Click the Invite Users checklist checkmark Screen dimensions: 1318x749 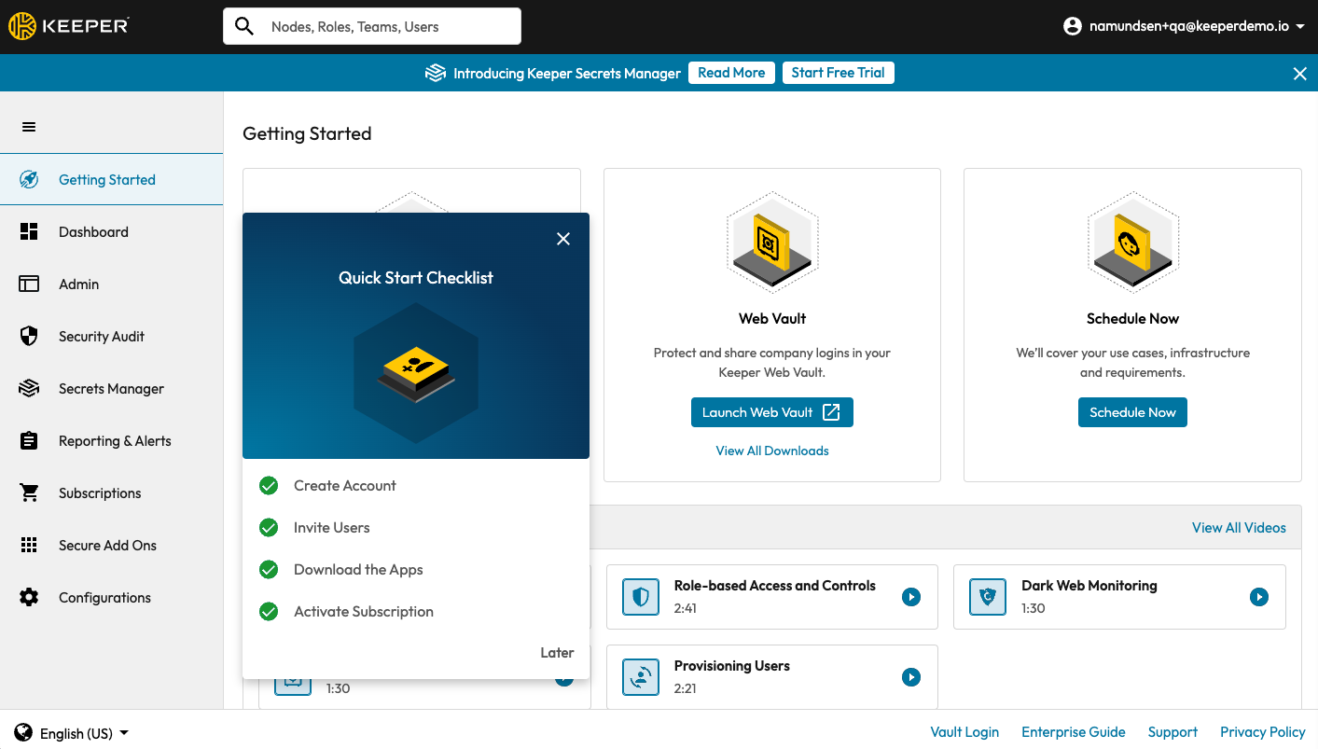(x=269, y=528)
